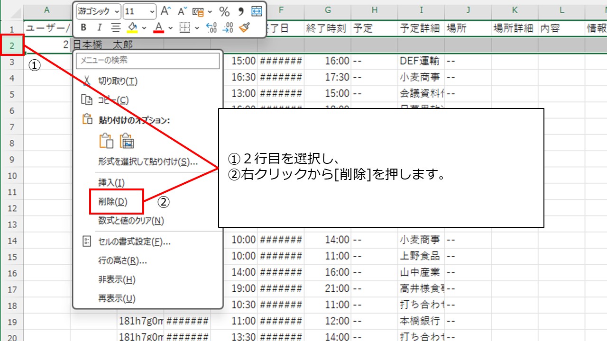Click the 上野食品 cell
This screenshot has height=341, width=607.
click(421, 256)
